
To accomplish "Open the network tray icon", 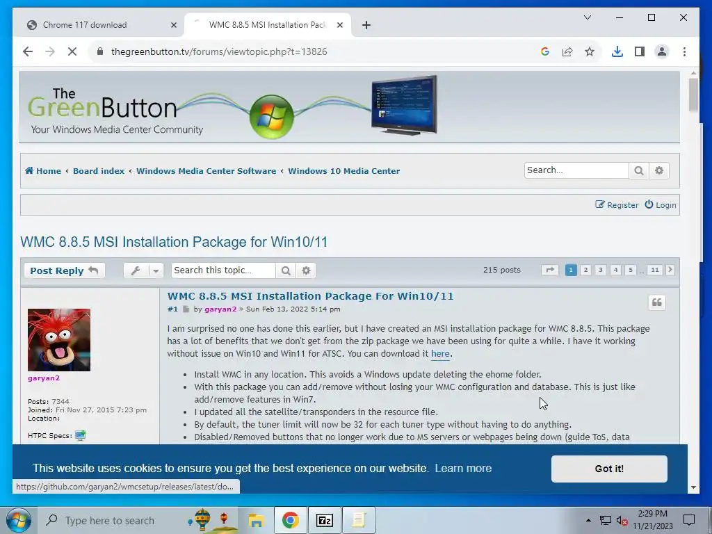I will pyautogui.click(x=606, y=520).
